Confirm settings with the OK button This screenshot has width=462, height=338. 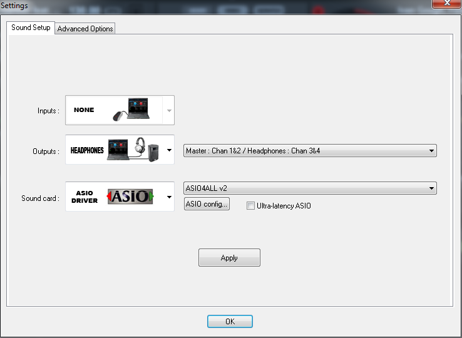click(230, 321)
